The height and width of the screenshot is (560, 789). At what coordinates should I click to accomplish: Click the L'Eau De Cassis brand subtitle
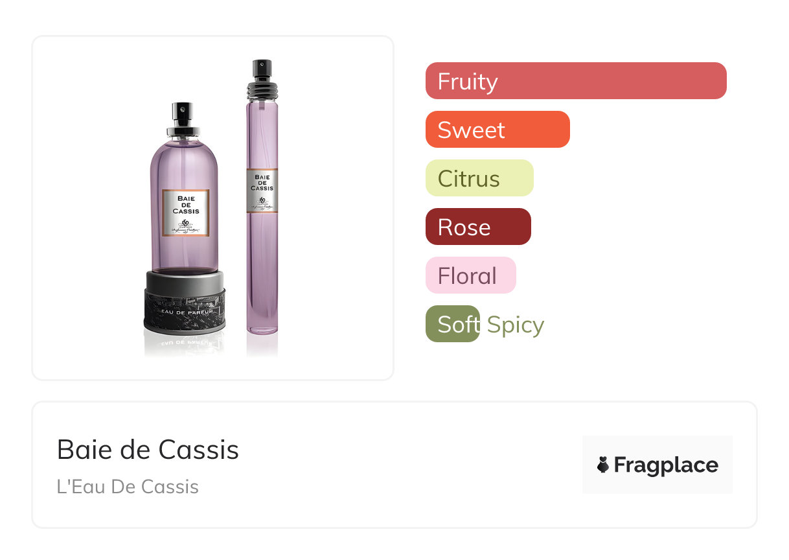128,487
